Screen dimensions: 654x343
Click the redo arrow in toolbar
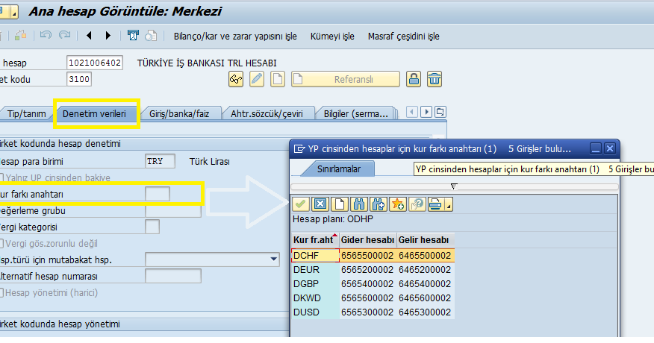coord(65,36)
